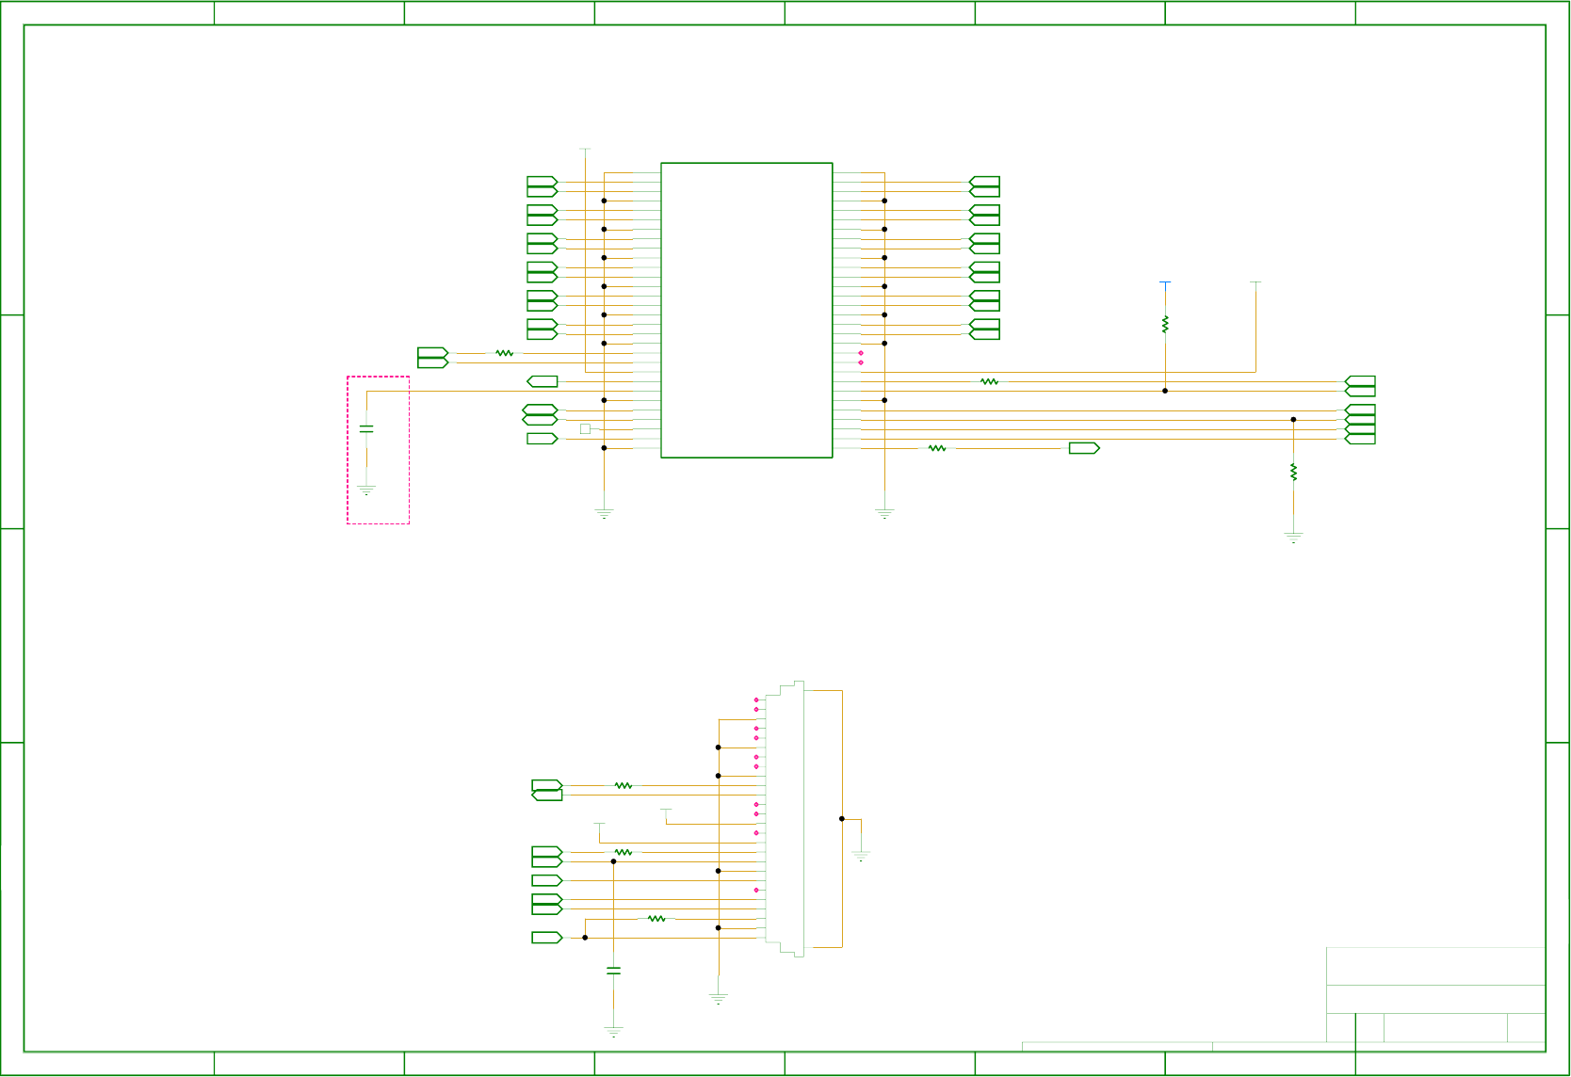Select the large IC body rectangle
Image resolution: width=1571 pixels, height=1077 pixels.
pyautogui.click(x=747, y=311)
